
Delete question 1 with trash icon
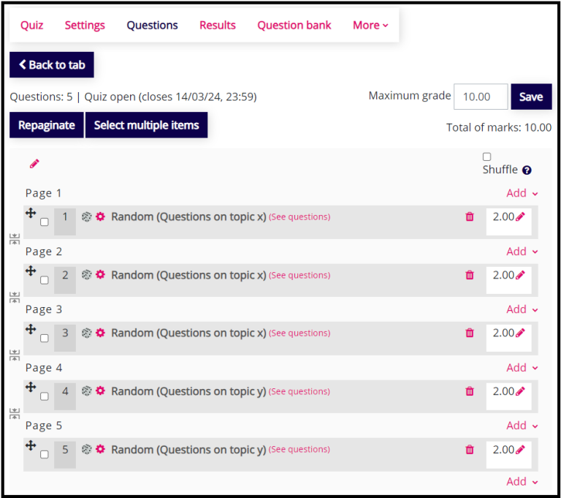(470, 216)
